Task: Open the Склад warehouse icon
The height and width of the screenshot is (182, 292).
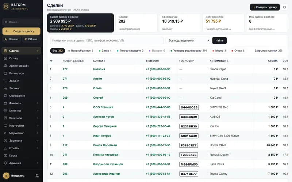Action: [x=5, y=58]
